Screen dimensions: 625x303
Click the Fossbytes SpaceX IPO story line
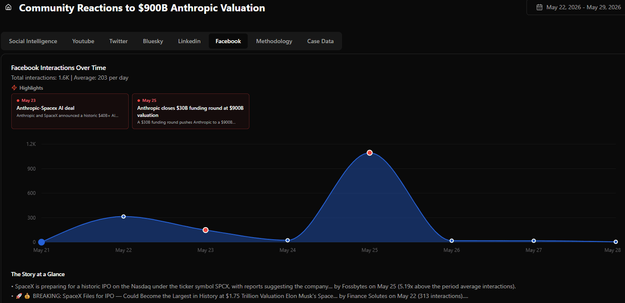click(263, 286)
